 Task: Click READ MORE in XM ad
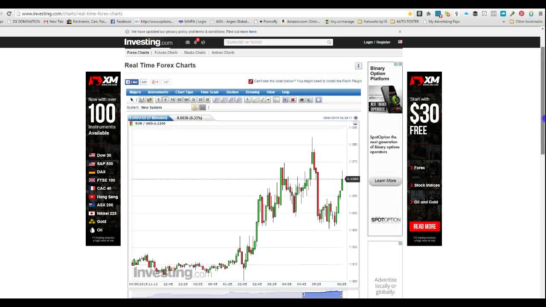(424, 226)
